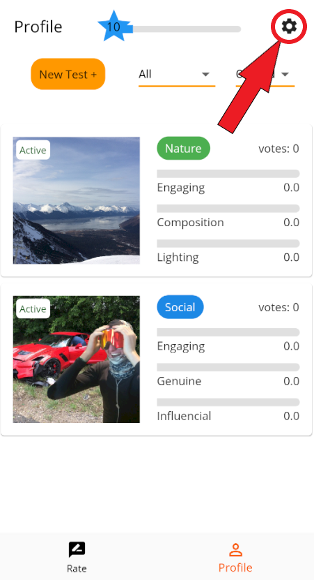Expand the partially hidden second dropdown arrow
The height and width of the screenshot is (580, 314).
coord(285,75)
